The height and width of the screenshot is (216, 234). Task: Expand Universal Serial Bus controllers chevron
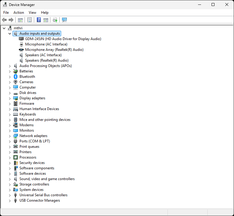pos(10,195)
